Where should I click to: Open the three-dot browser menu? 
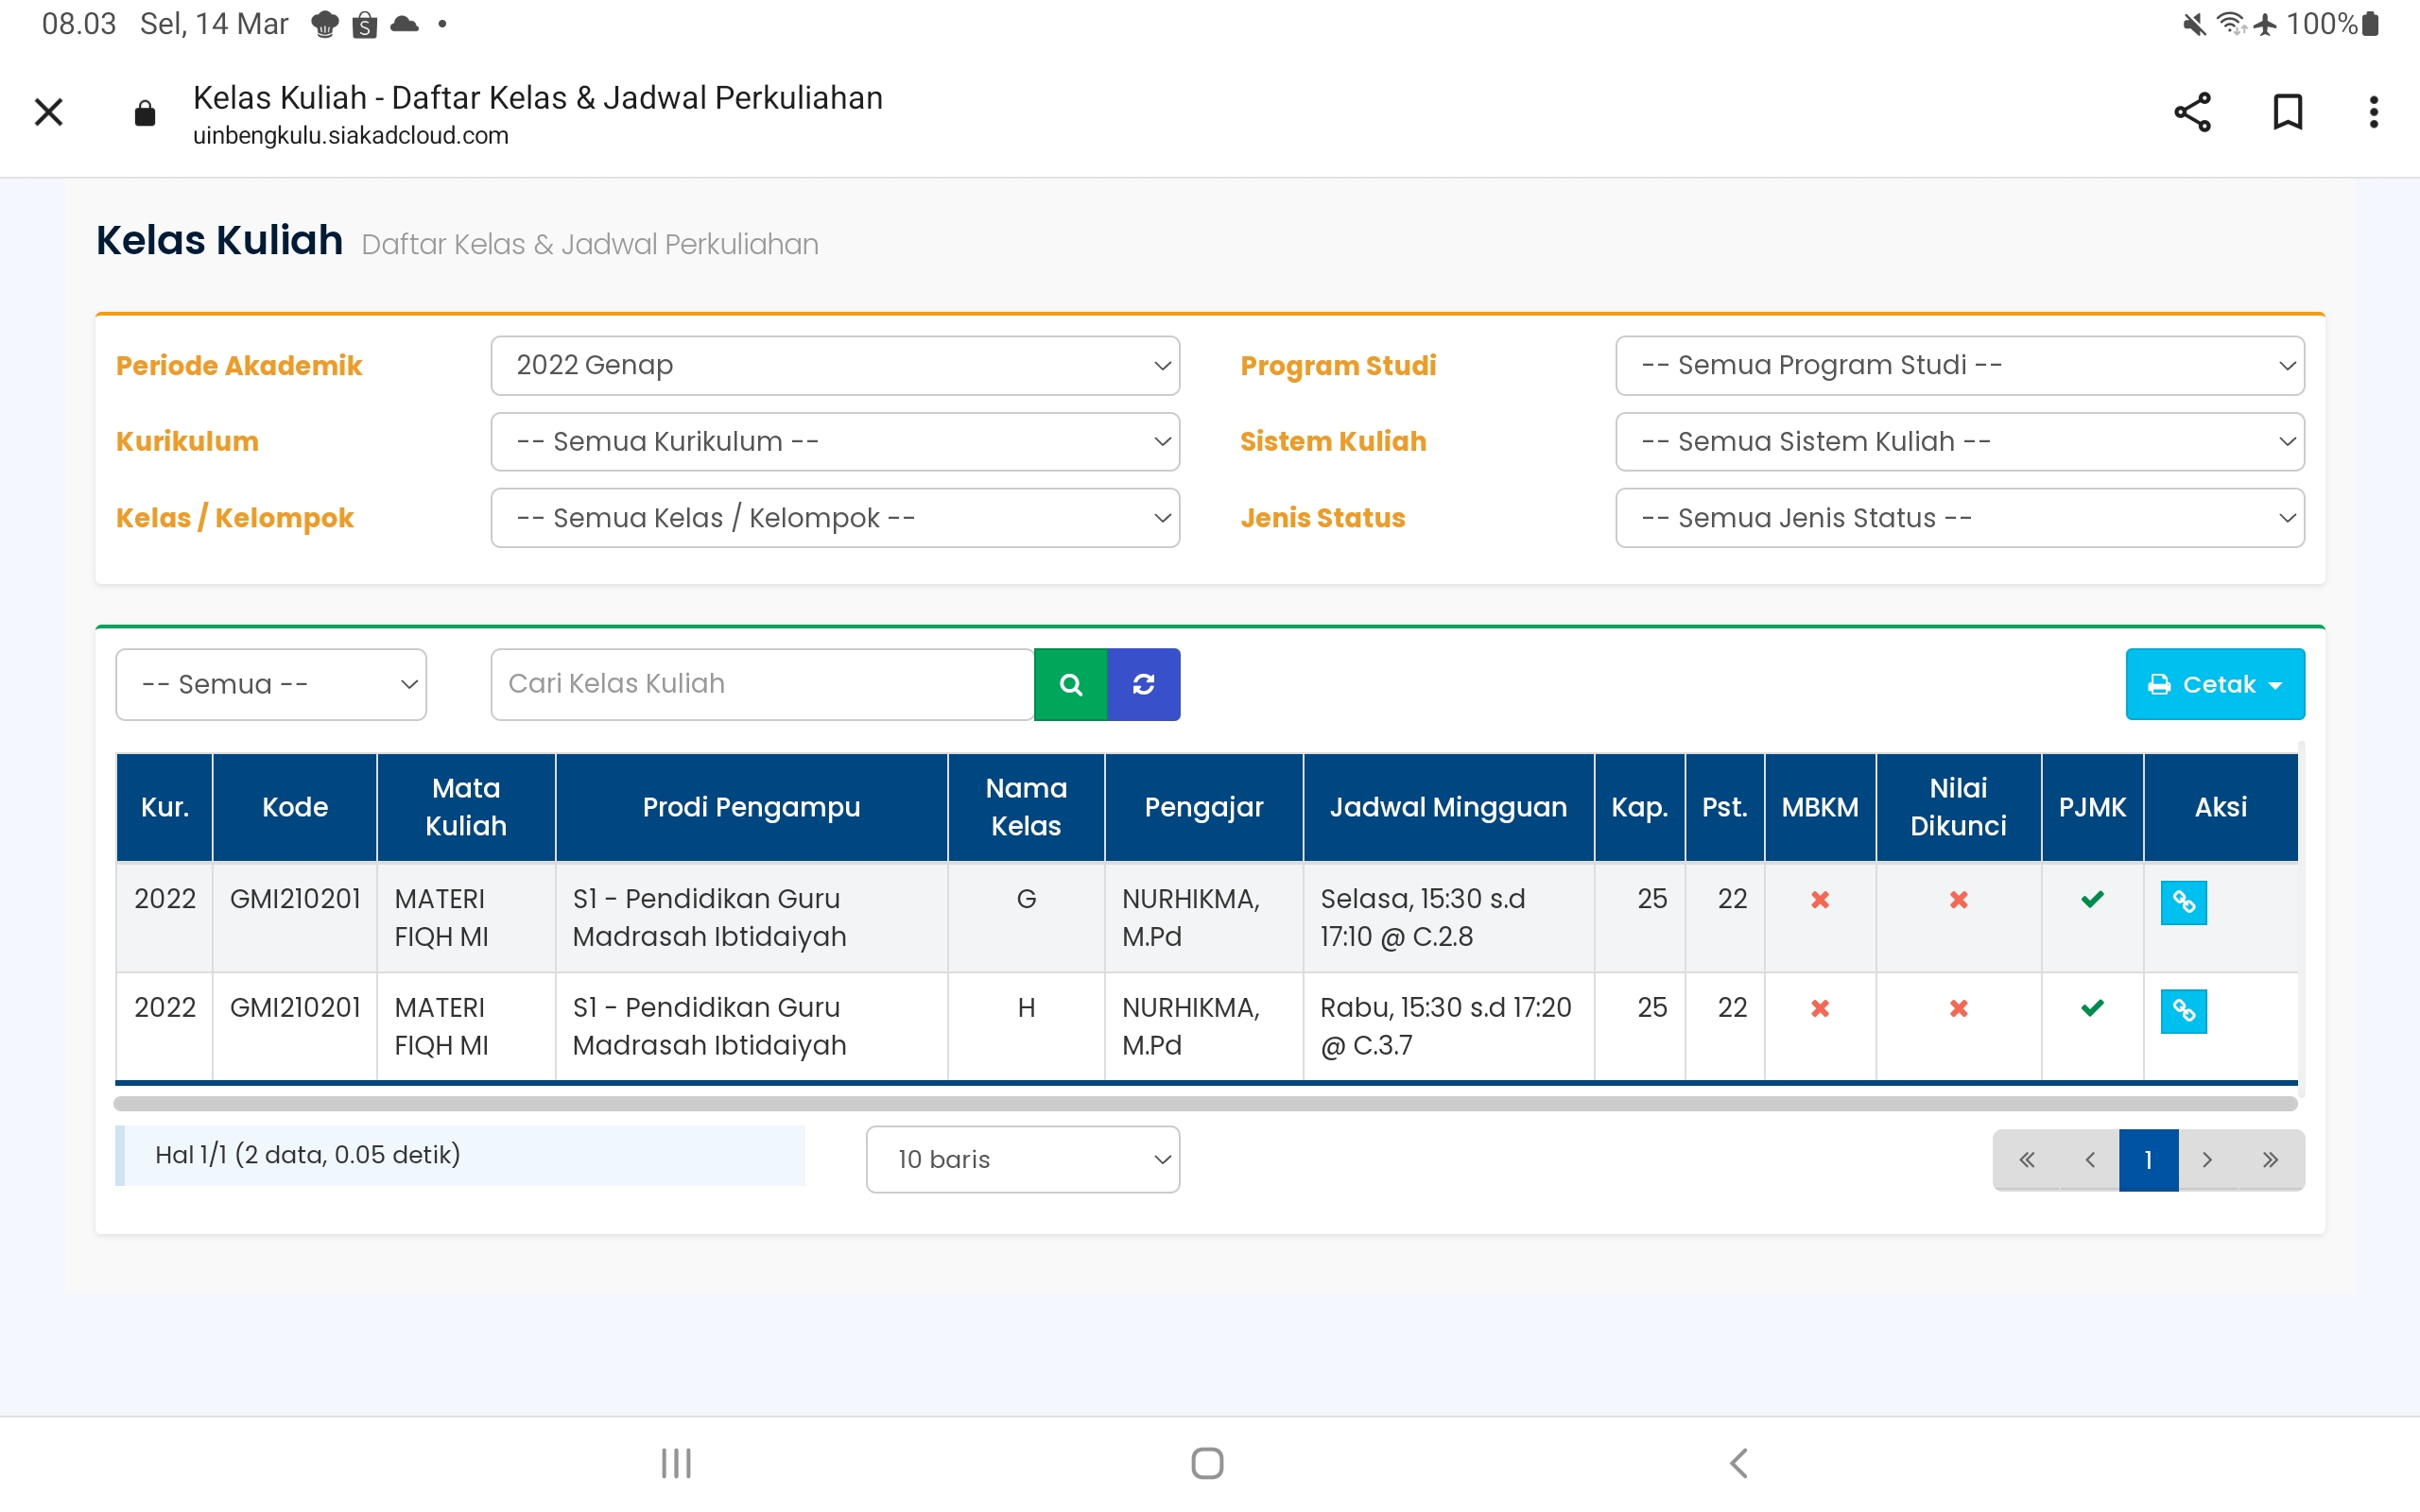tap(2373, 112)
